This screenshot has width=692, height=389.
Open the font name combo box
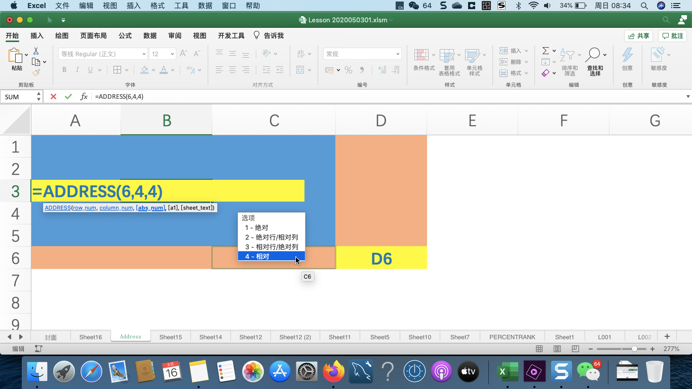click(x=103, y=54)
